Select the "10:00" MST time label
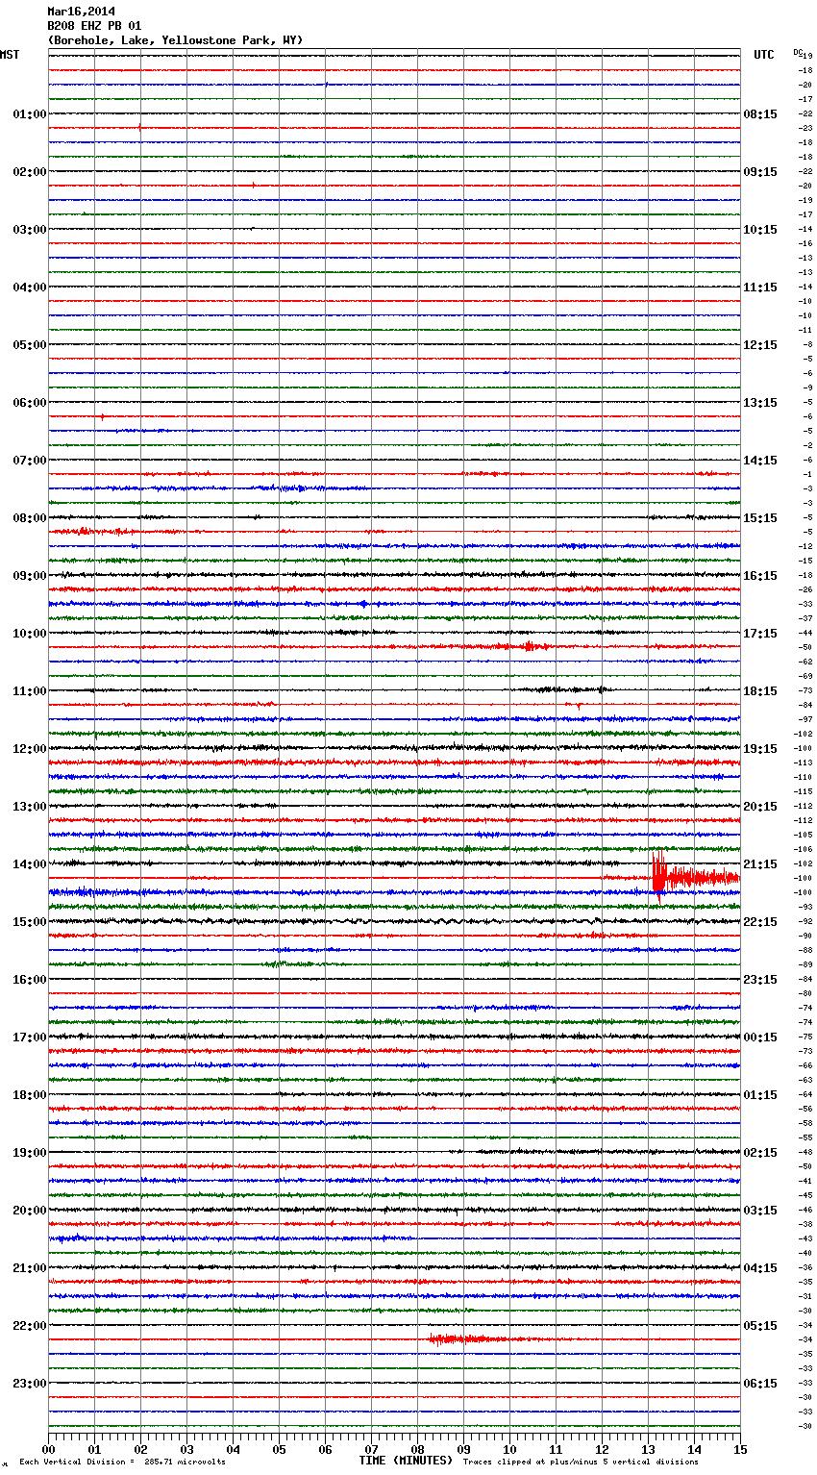 tap(30, 634)
